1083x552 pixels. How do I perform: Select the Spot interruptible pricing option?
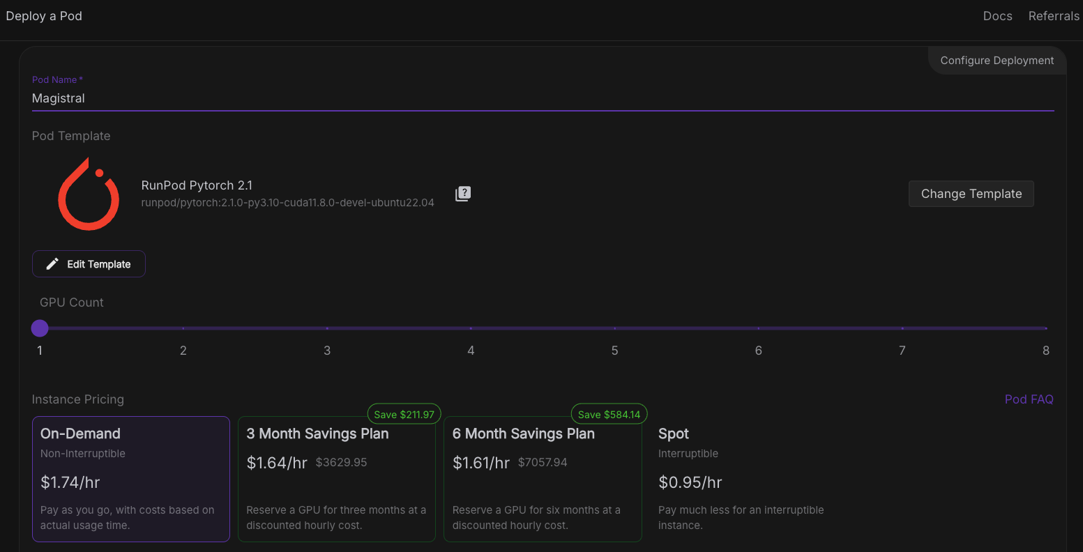click(748, 479)
